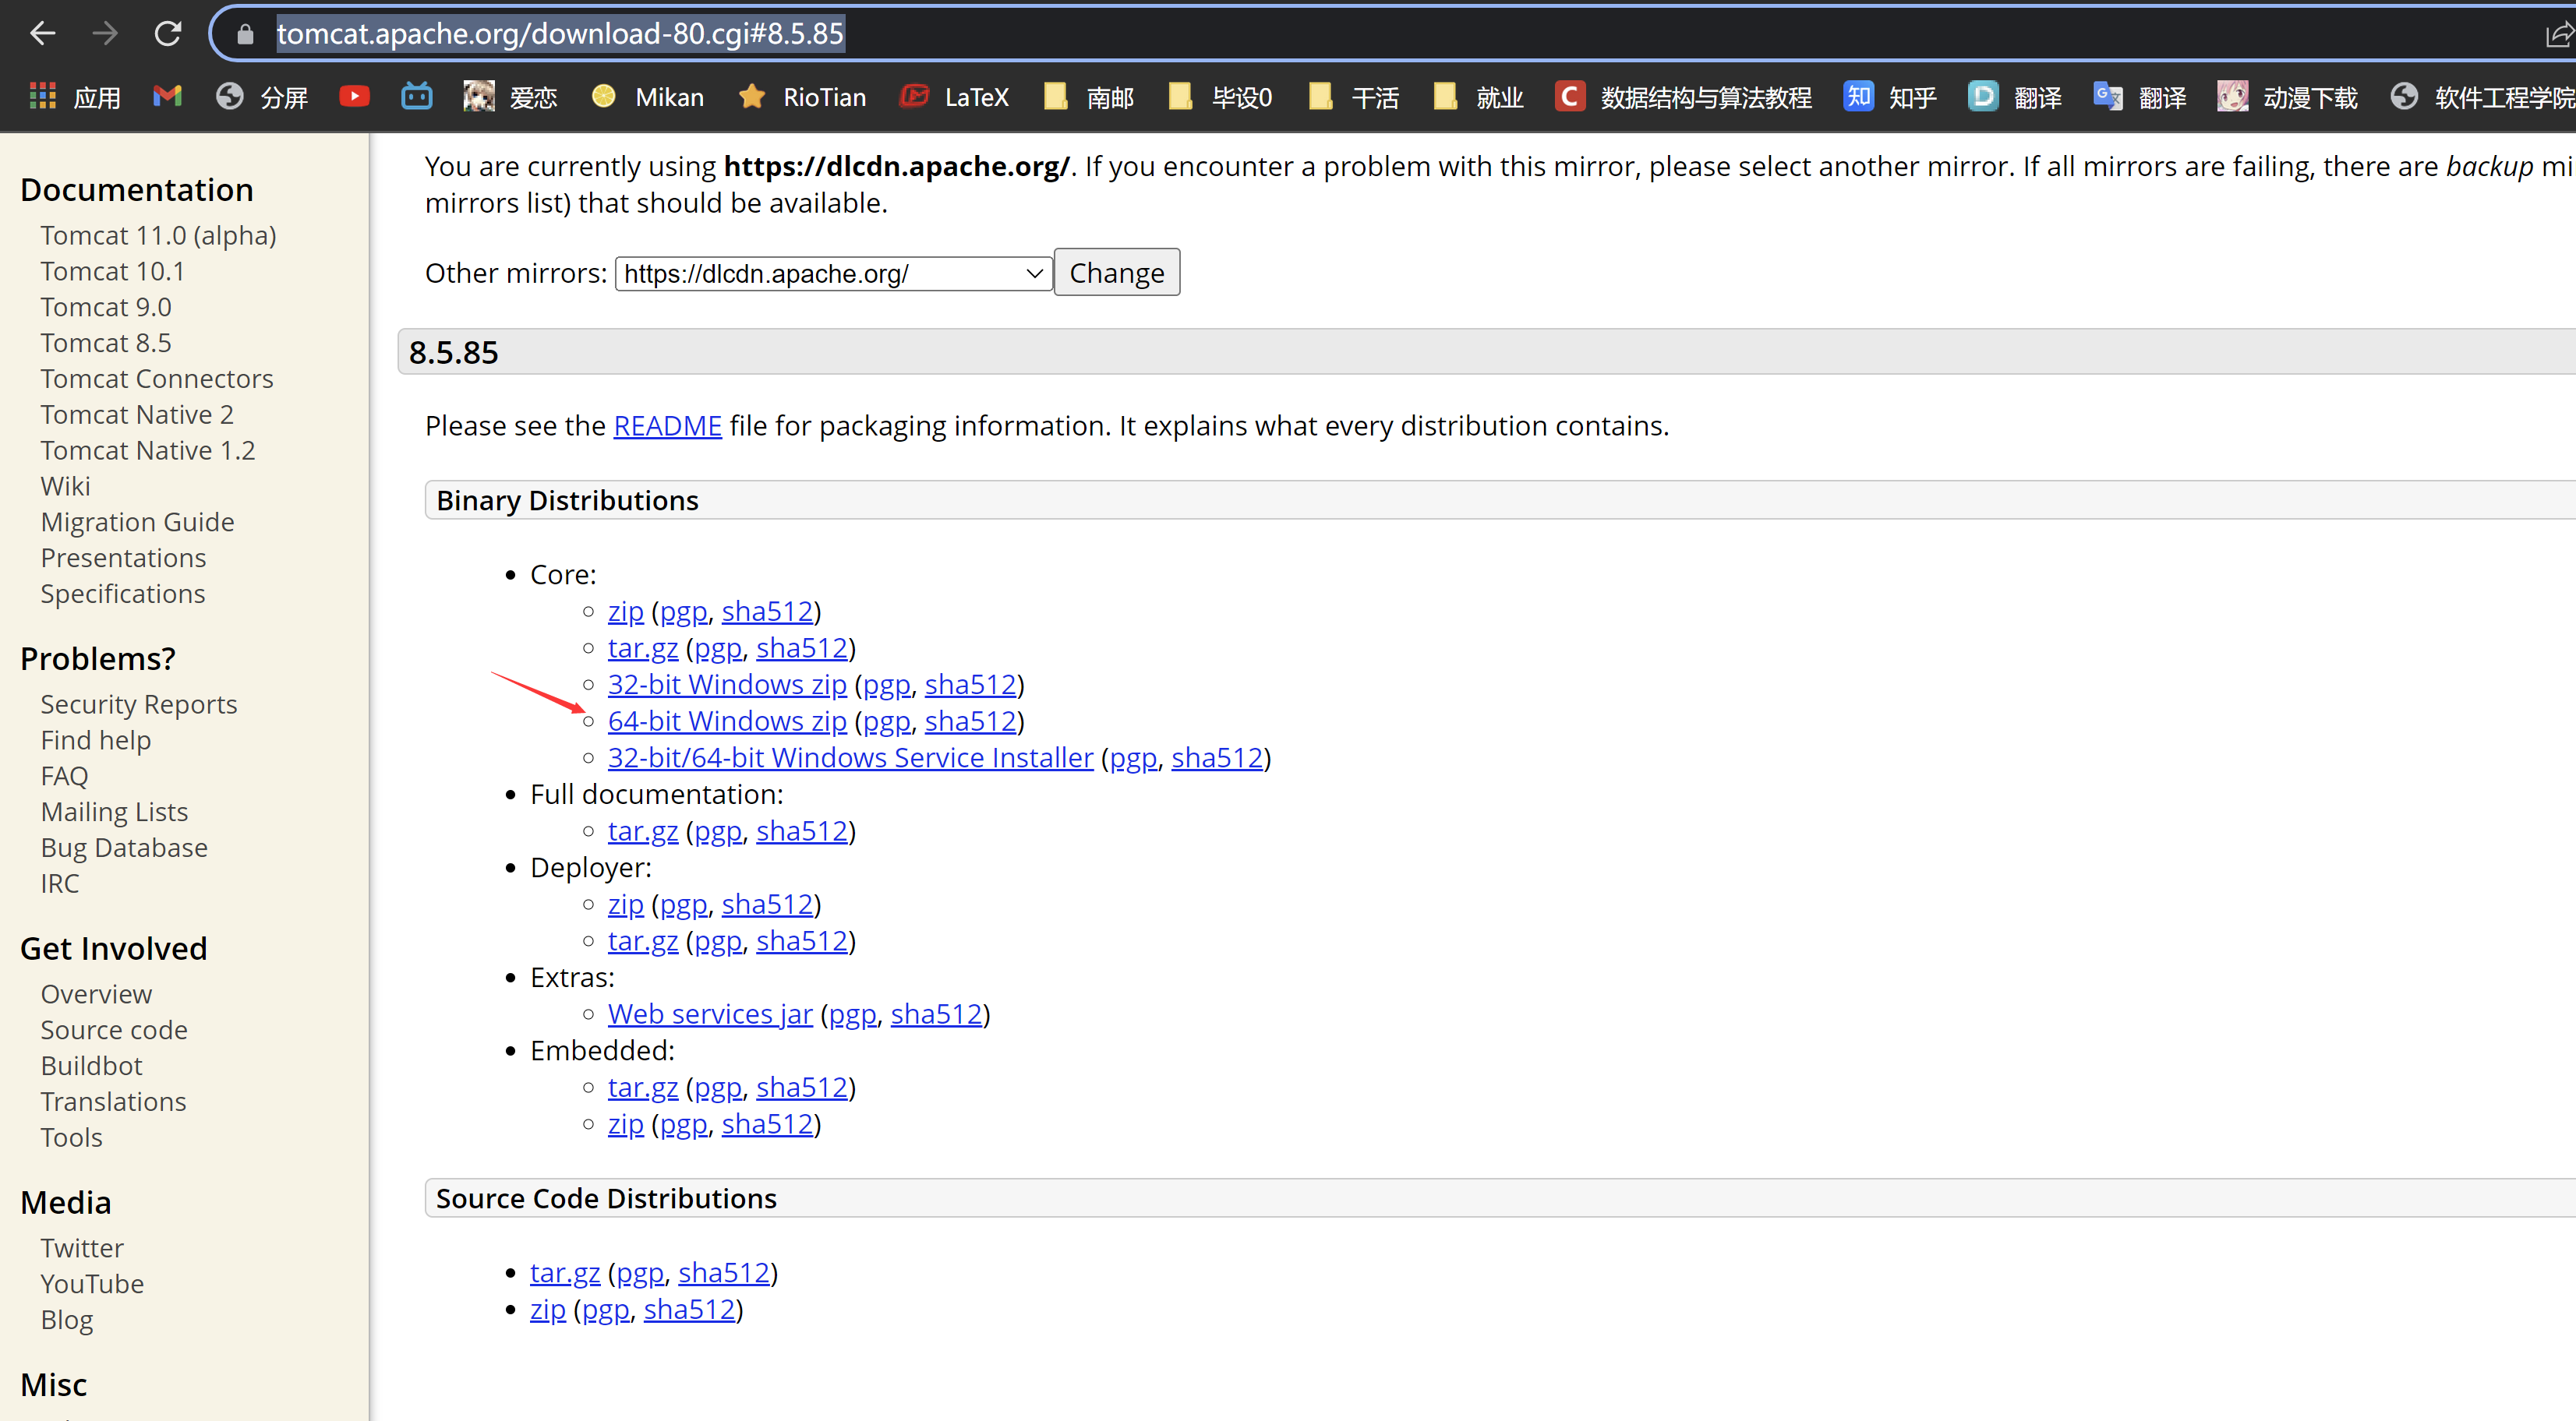Open the Buildbot sidebar link
2576x1421 pixels.
(x=91, y=1065)
